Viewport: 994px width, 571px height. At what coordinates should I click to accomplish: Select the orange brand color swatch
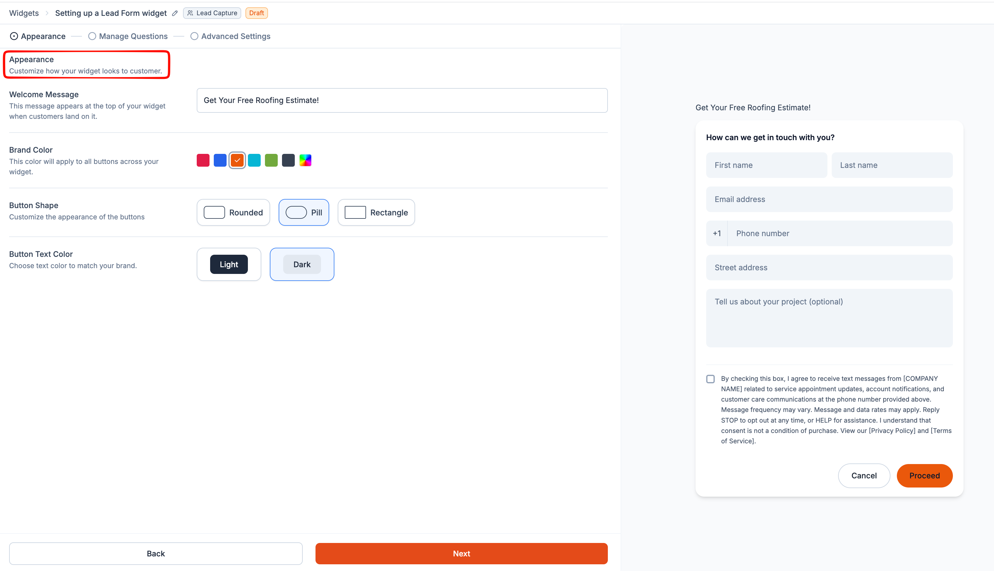click(237, 160)
